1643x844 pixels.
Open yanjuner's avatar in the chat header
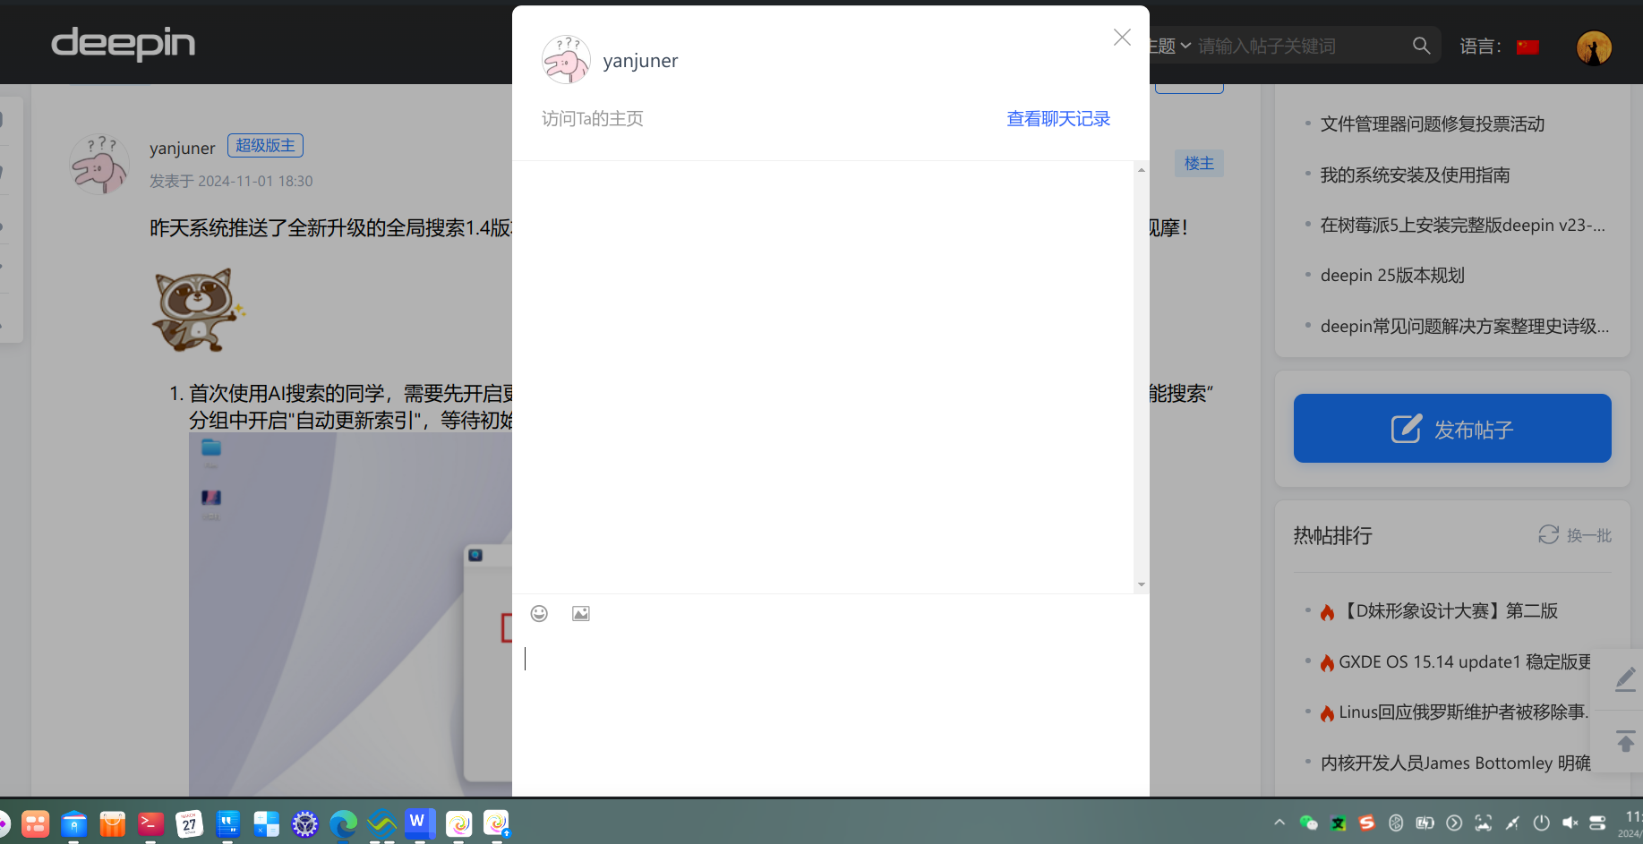click(x=566, y=60)
